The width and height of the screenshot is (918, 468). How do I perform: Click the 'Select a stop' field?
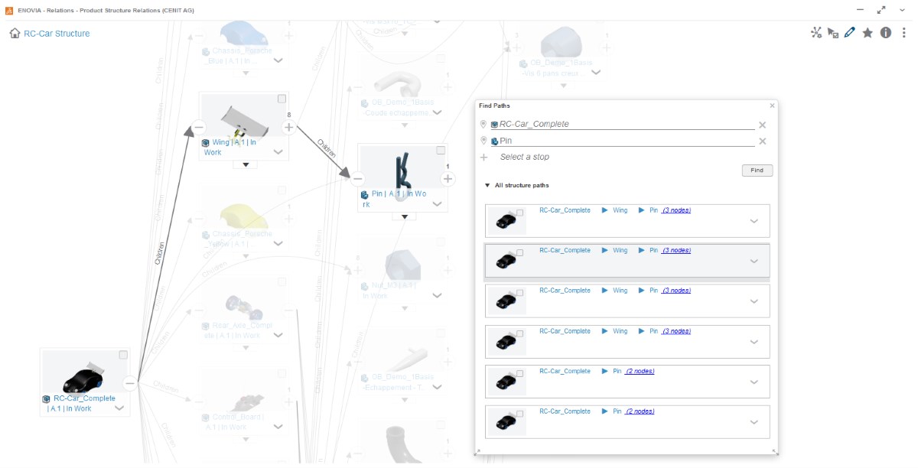tap(524, 157)
